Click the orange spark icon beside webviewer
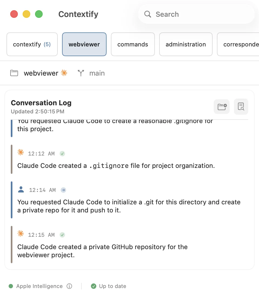This screenshot has height=298, width=259. pyautogui.click(x=64, y=73)
